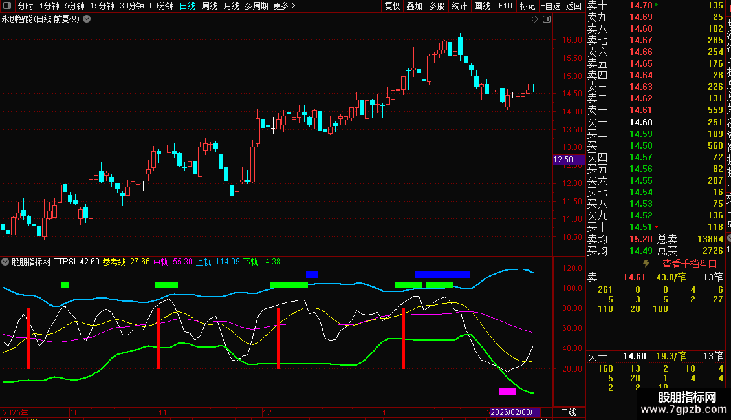Open the 查看千档盘口 link
This screenshot has width=731, height=420.
[x=690, y=264]
